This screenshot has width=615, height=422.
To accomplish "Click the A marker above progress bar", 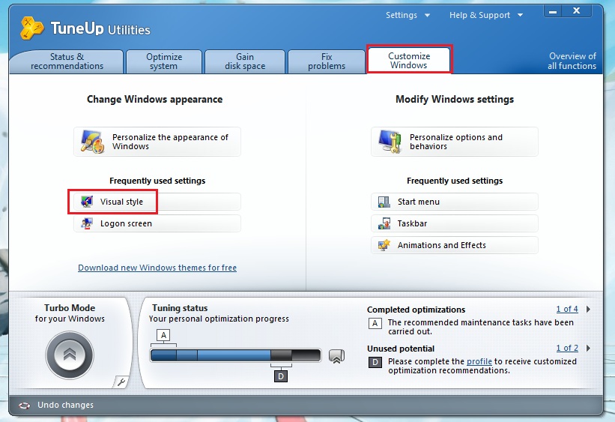I will pyautogui.click(x=163, y=335).
